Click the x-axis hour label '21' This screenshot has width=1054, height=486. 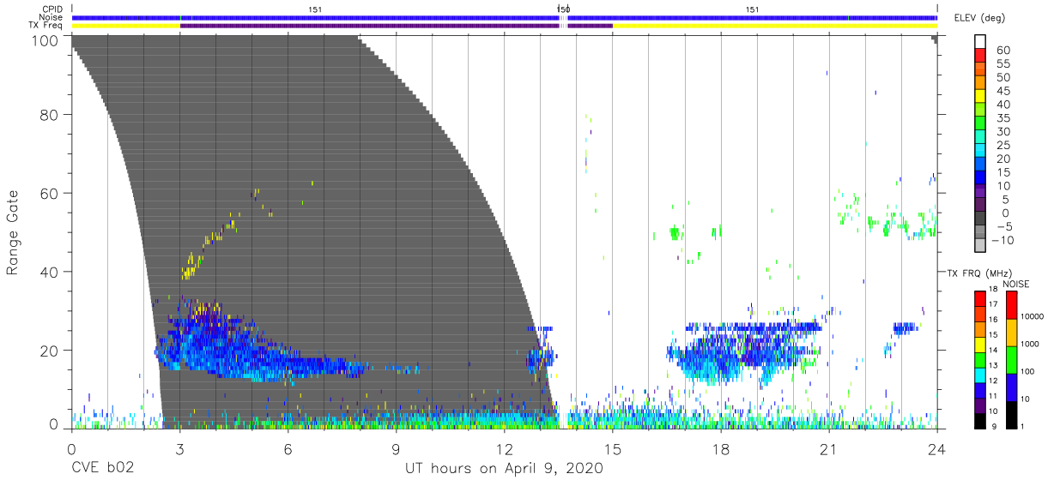pyautogui.click(x=829, y=448)
